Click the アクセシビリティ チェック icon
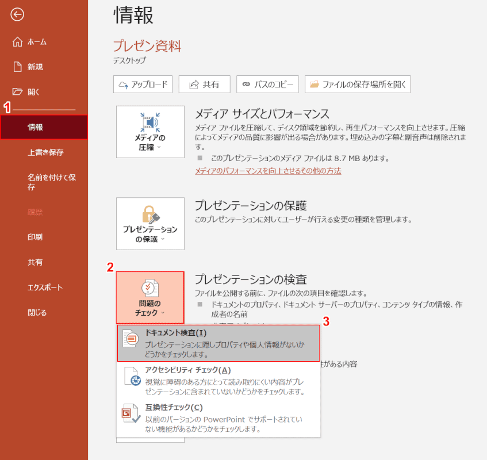 (132, 376)
